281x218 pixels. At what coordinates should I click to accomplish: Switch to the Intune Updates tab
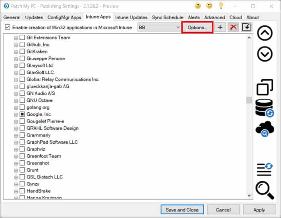tap(131, 17)
